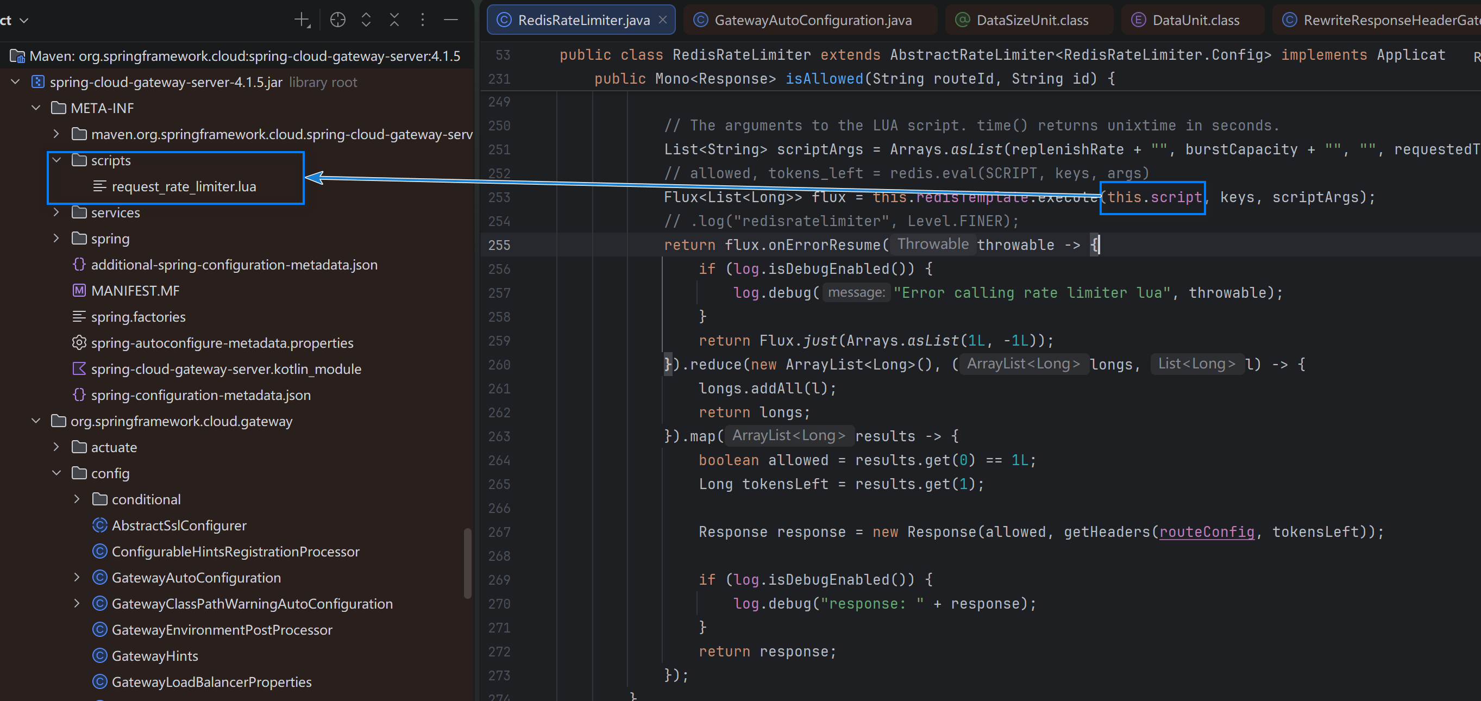
Task: Expand the services folder
Action: click(x=57, y=212)
